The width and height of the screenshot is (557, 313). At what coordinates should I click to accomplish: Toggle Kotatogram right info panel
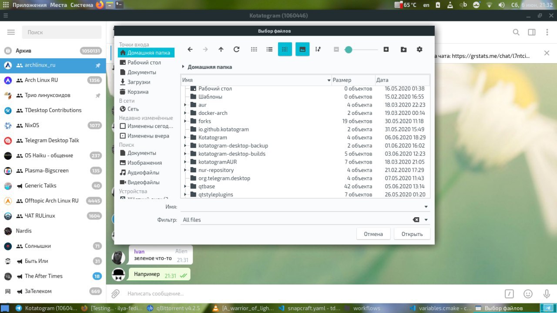[x=531, y=32]
